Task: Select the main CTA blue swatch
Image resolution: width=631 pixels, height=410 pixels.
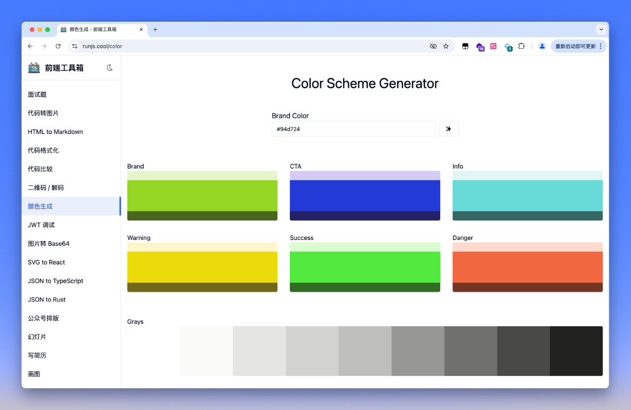Action: point(365,196)
